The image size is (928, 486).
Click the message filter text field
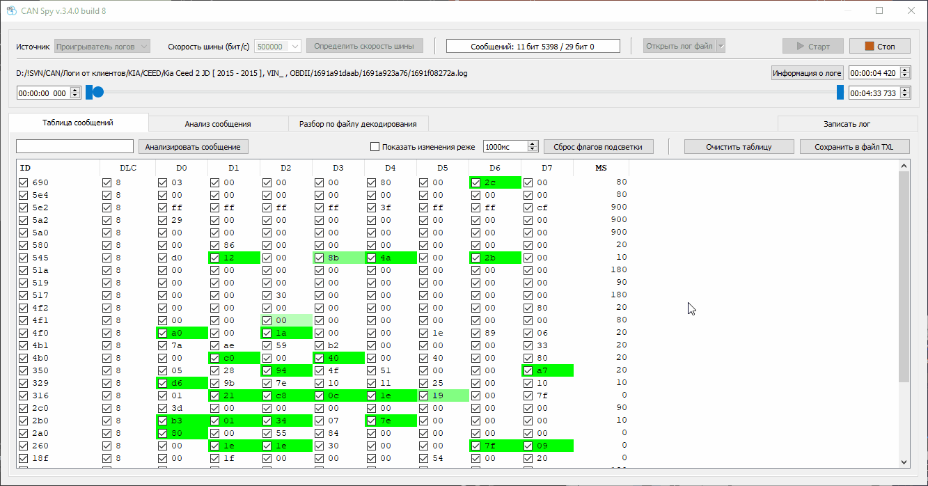point(74,146)
